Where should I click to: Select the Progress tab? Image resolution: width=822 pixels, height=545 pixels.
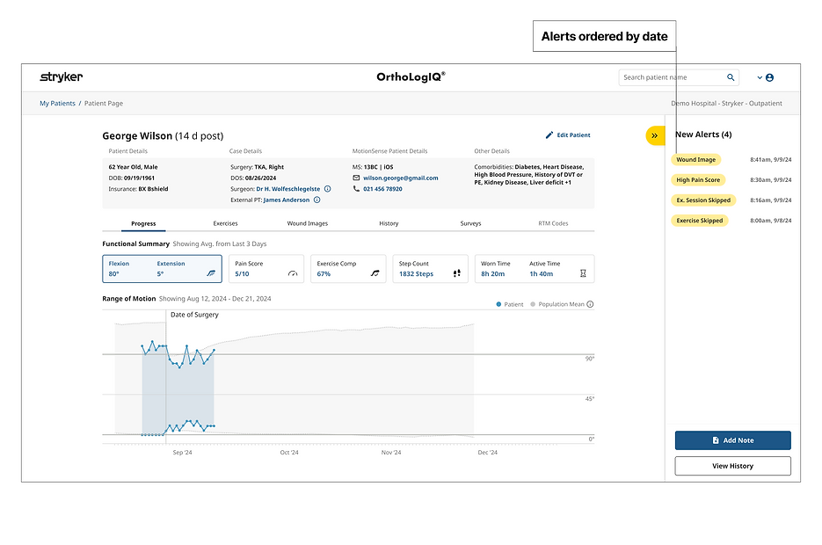tap(143, 224)
